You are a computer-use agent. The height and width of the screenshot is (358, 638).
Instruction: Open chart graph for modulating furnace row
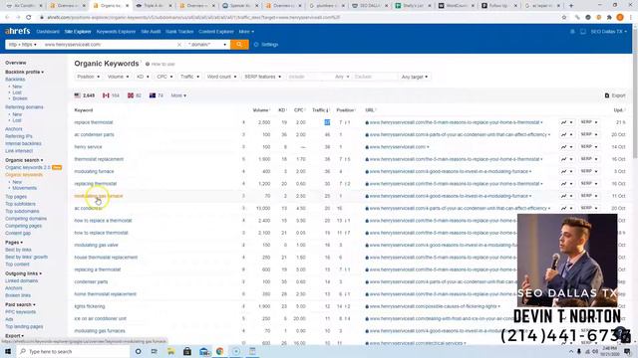point(567,171)
